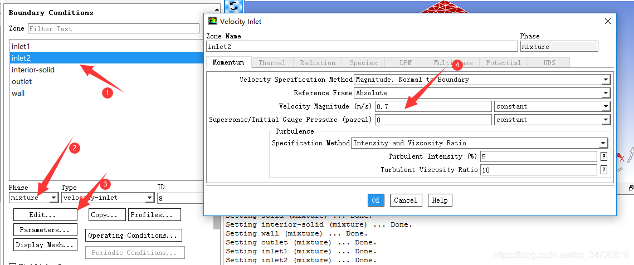Click the Turbulent Intensity value field
Screen dimensions: 634x265
(x=539, y=156)
